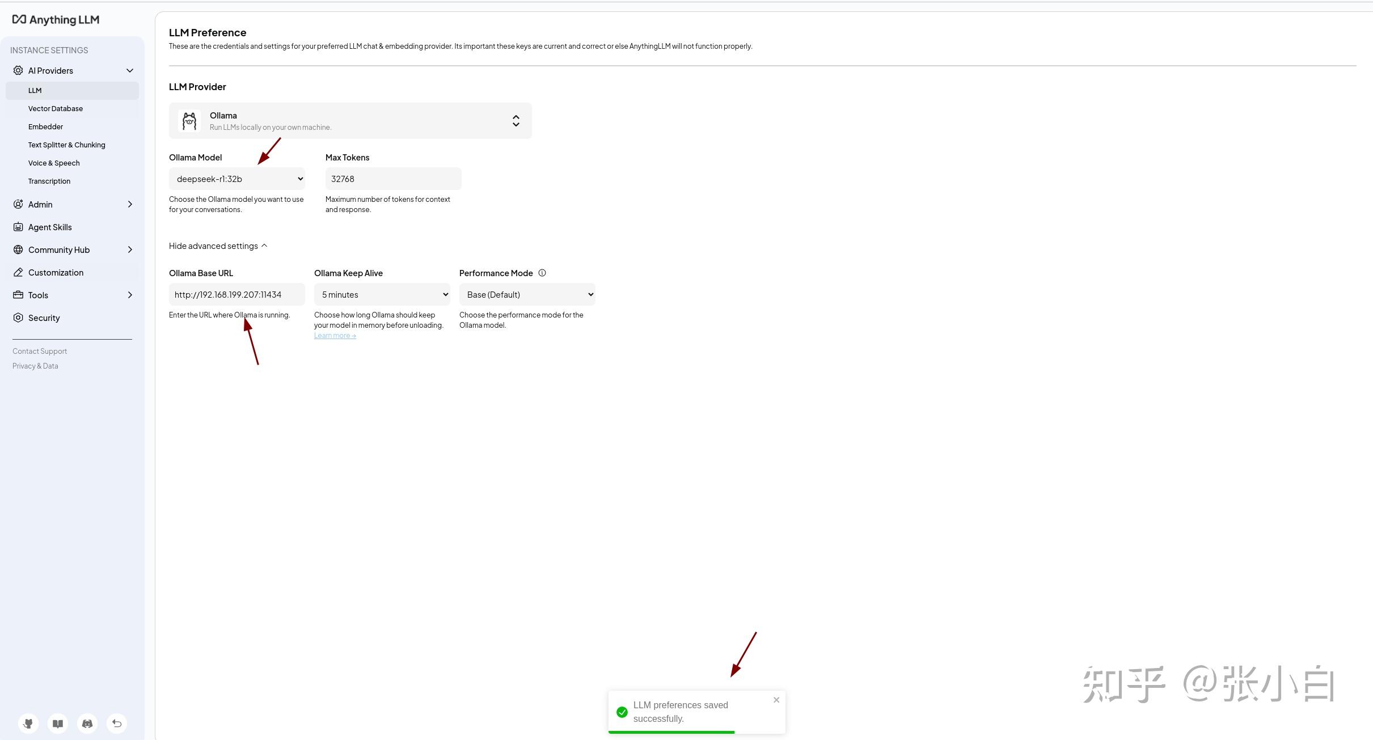Follow the Contact Support link
Viewport: 1373px width, 740px height.
tap(40, 352)
